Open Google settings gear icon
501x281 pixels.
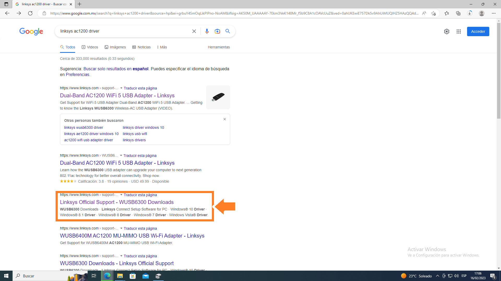tap(446, 31)
